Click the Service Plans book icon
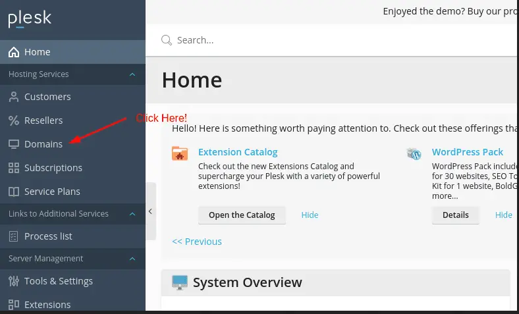The height and width of the screenshot is (314, 519). click(14, 192)
